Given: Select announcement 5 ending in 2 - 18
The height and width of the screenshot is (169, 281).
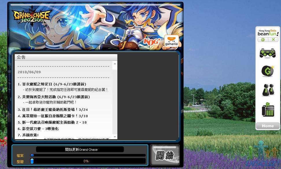Looking at the screenshot, I should (x=52, y=122).
